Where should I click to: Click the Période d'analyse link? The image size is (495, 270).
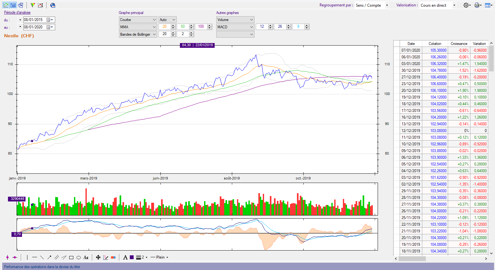[17, 12]
